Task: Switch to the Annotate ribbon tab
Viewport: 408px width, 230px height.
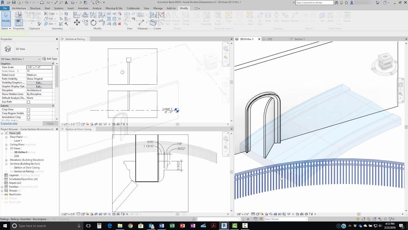Action: click(83, 8)
